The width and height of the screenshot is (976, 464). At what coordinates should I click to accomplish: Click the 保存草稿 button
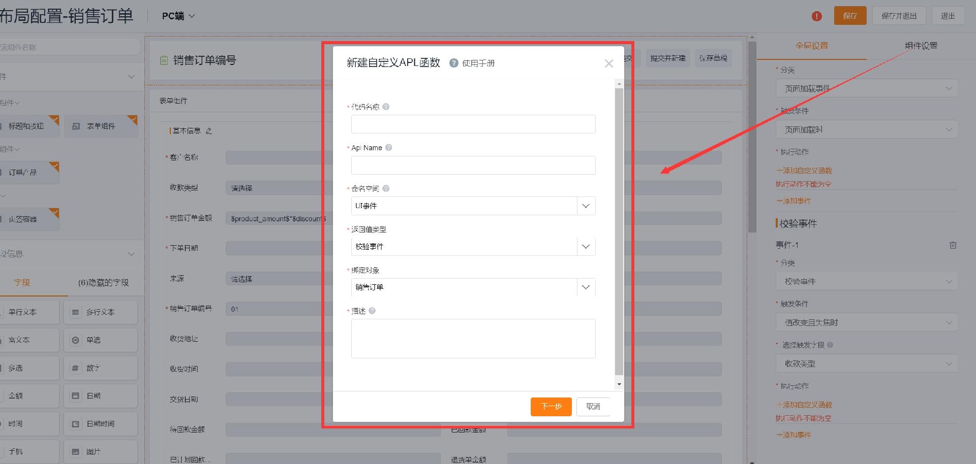tap(713, 58)
